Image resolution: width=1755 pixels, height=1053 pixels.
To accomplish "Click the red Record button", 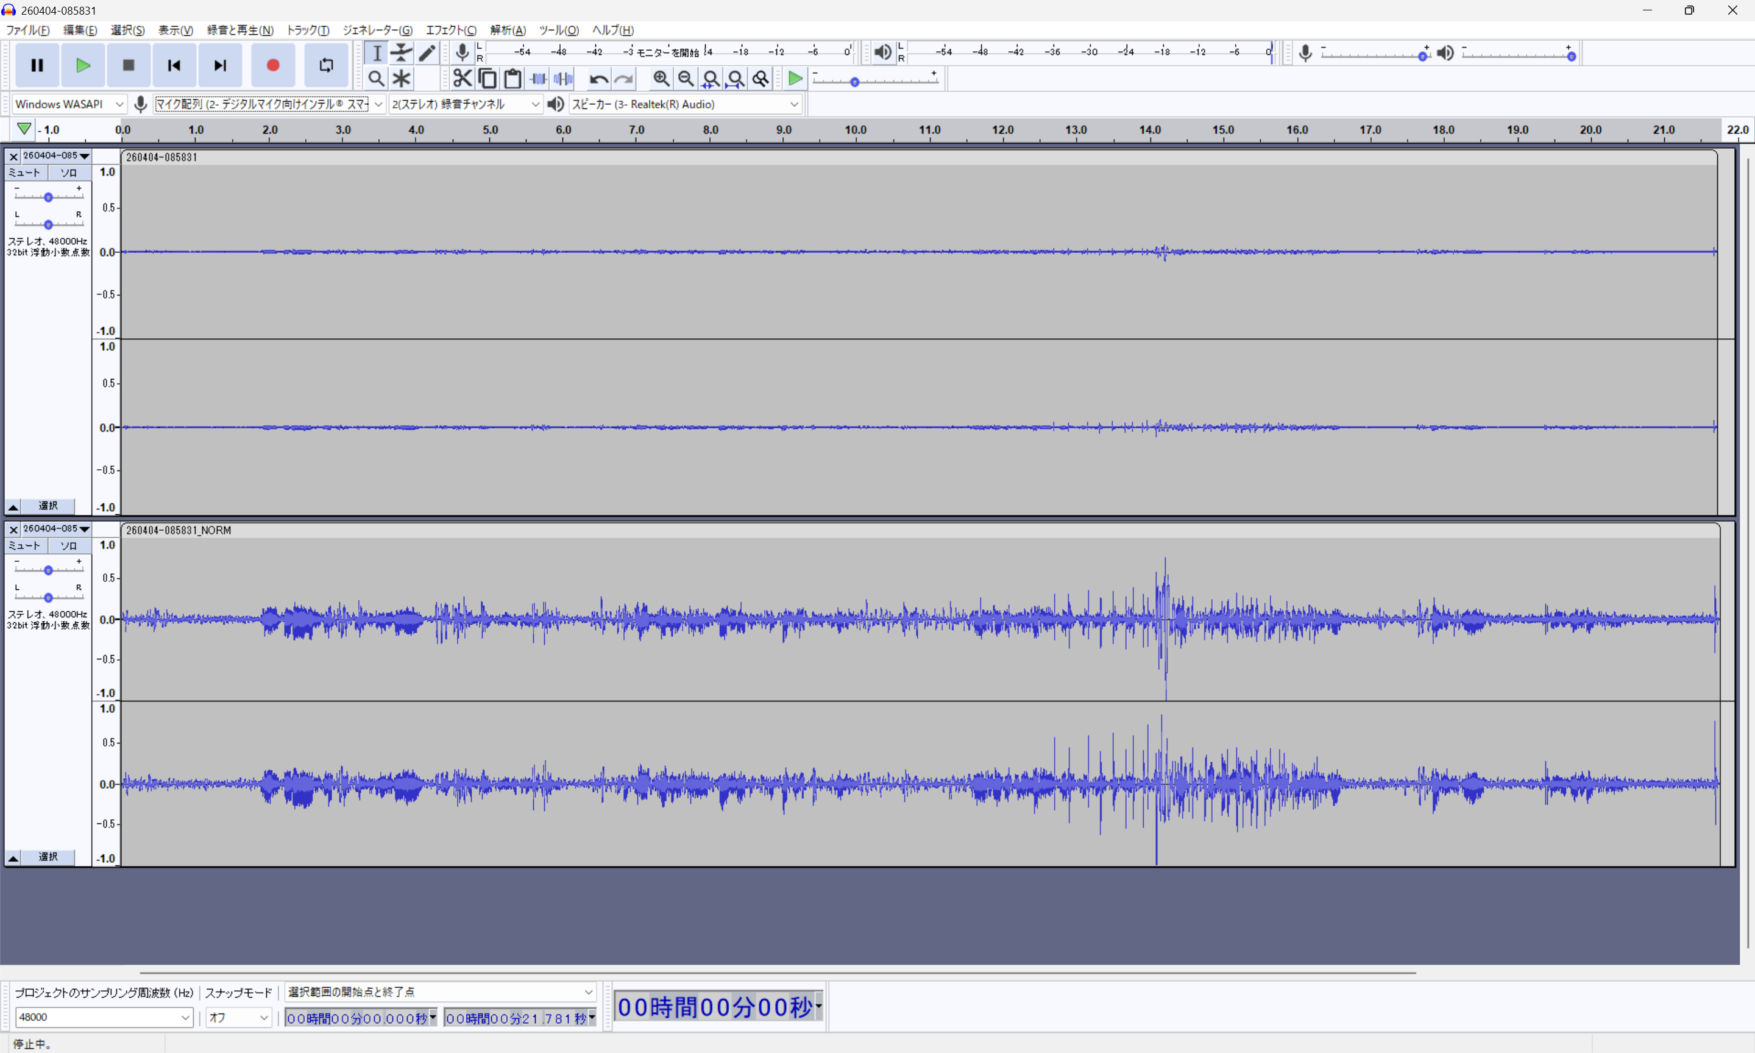I will pyautogui.click(x=272, y=65).
